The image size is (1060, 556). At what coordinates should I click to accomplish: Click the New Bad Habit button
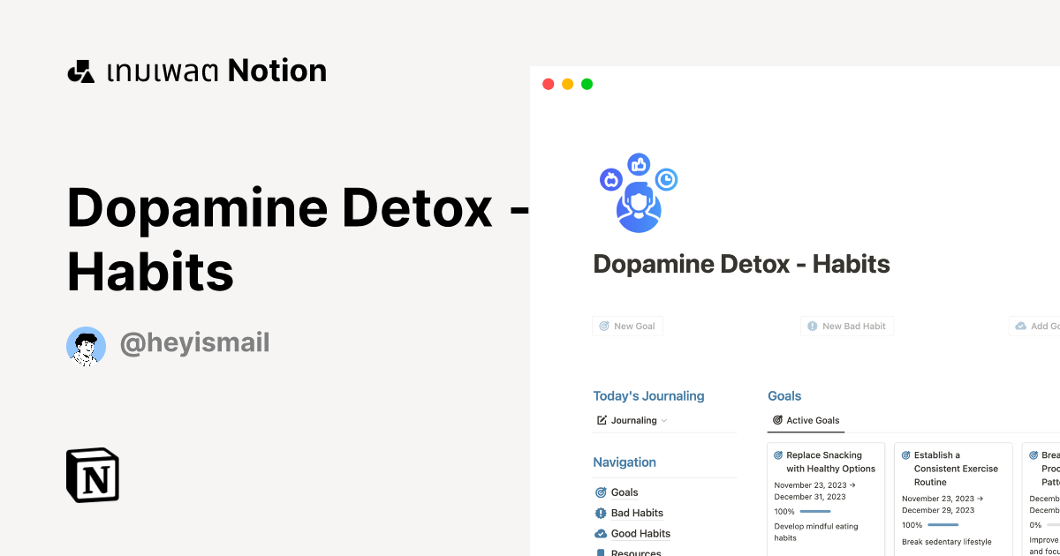[x=846, y=326]
